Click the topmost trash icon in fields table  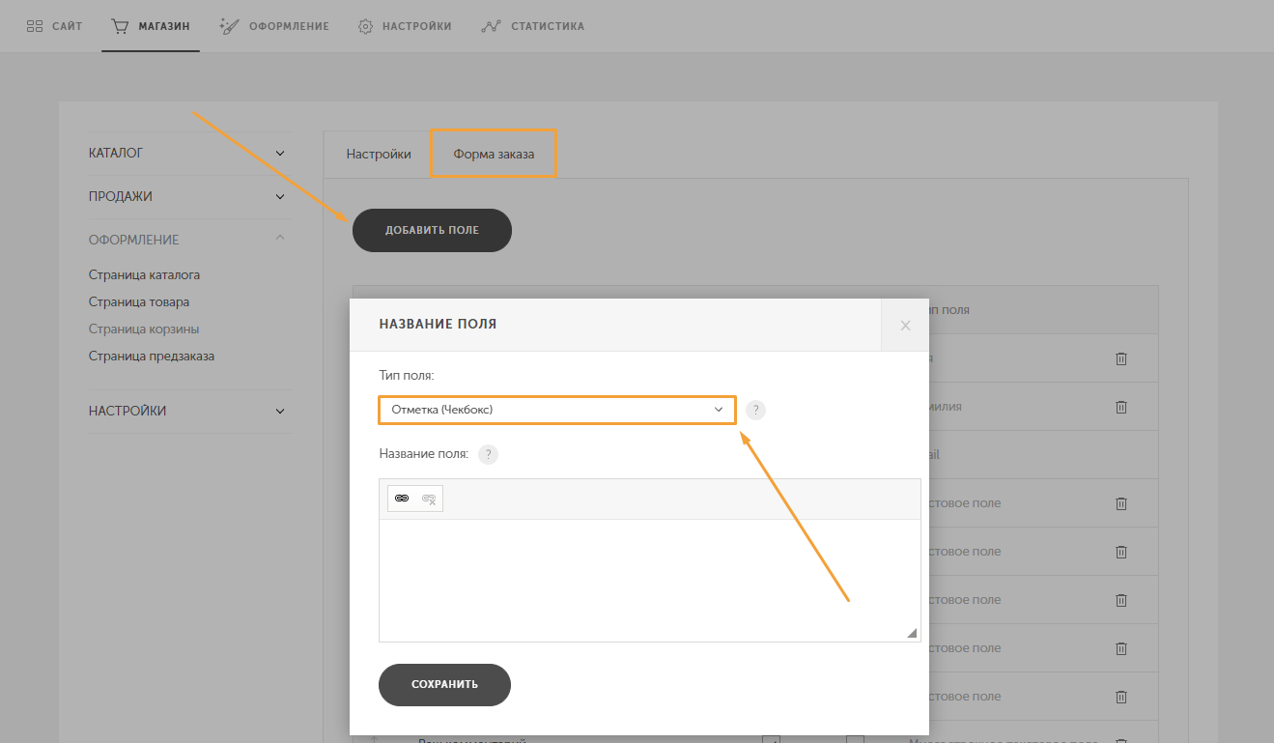tap(1121, 358)
